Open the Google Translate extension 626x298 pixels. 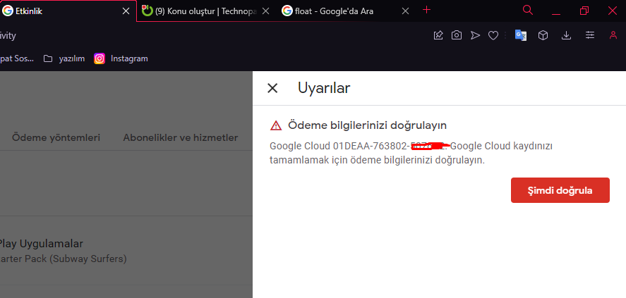point(520,35)
